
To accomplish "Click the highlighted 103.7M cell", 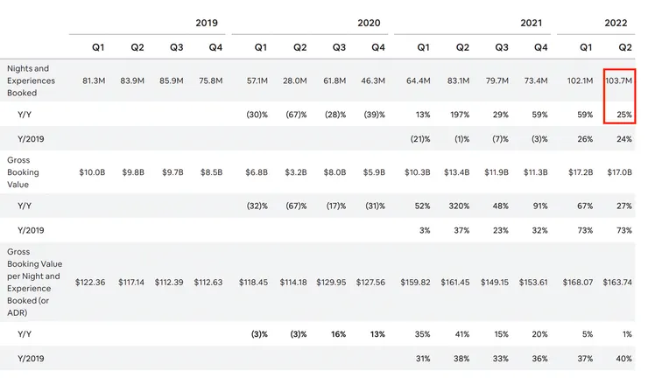I will tap(618, 81).
